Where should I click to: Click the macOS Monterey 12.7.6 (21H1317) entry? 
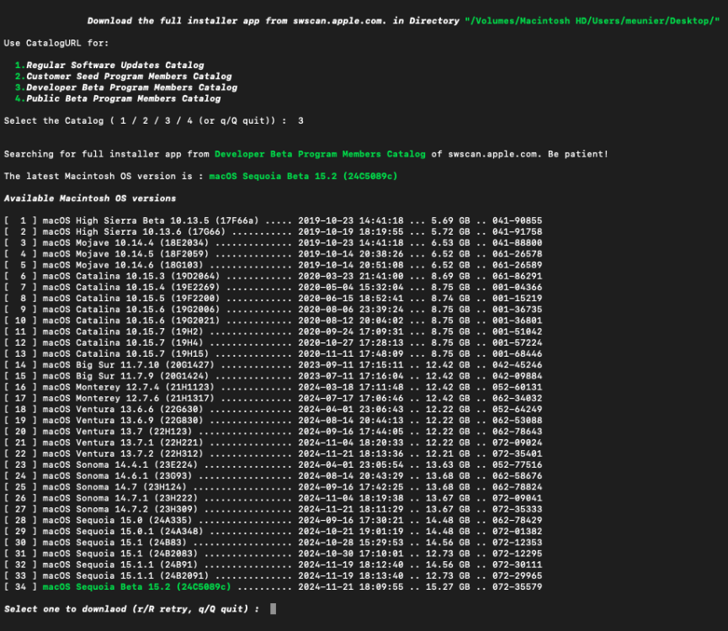click(273, 399)
